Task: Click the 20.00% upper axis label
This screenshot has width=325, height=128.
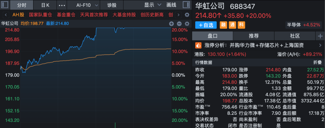Action: pyautogui.click(x=179, y=30)
